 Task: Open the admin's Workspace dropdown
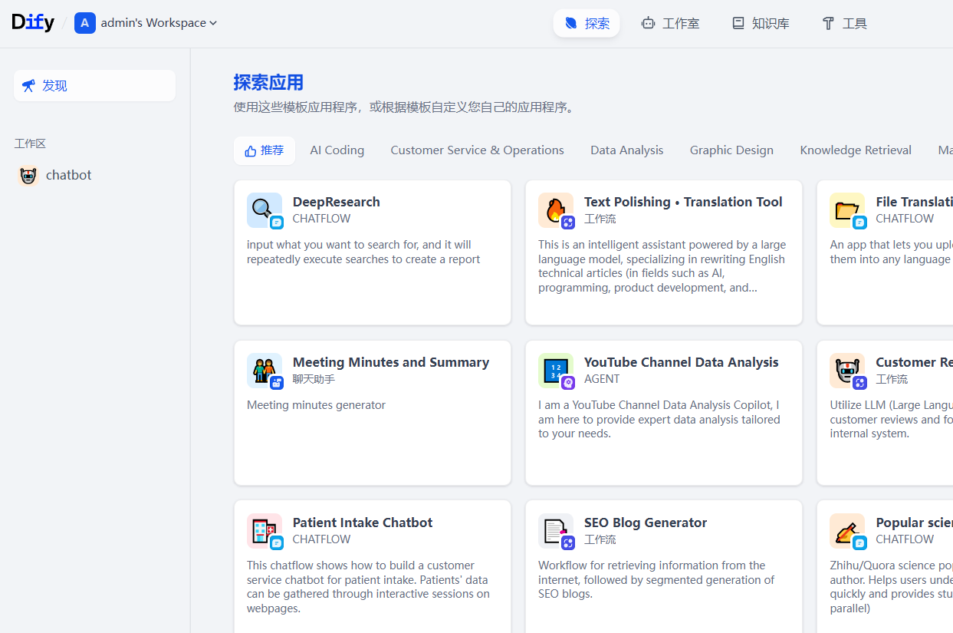pyautogui.click(x=159, y=23)
